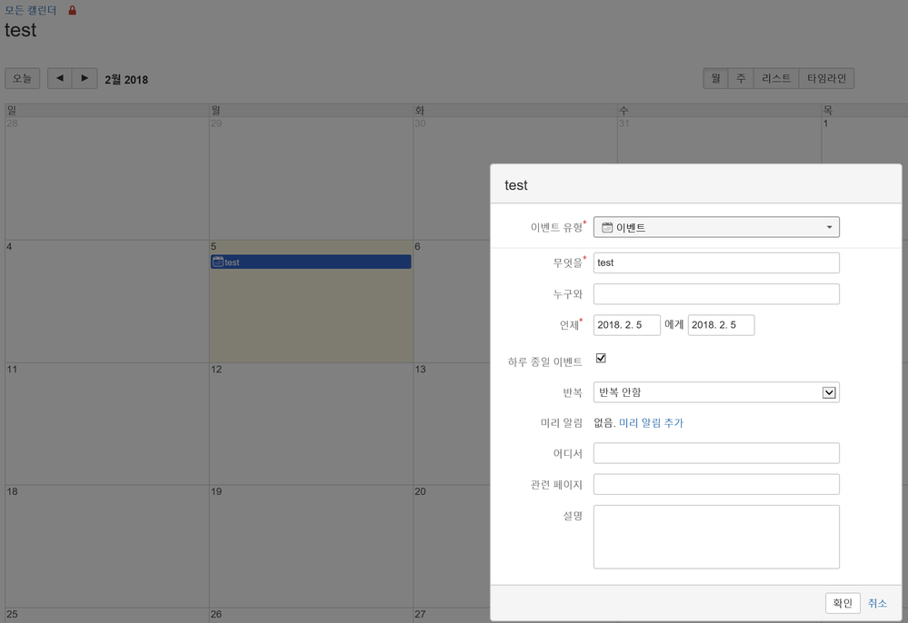The image size is (908, 623).
Task: Focus the 누구와 input field
Action: click(x=716, y=294)
